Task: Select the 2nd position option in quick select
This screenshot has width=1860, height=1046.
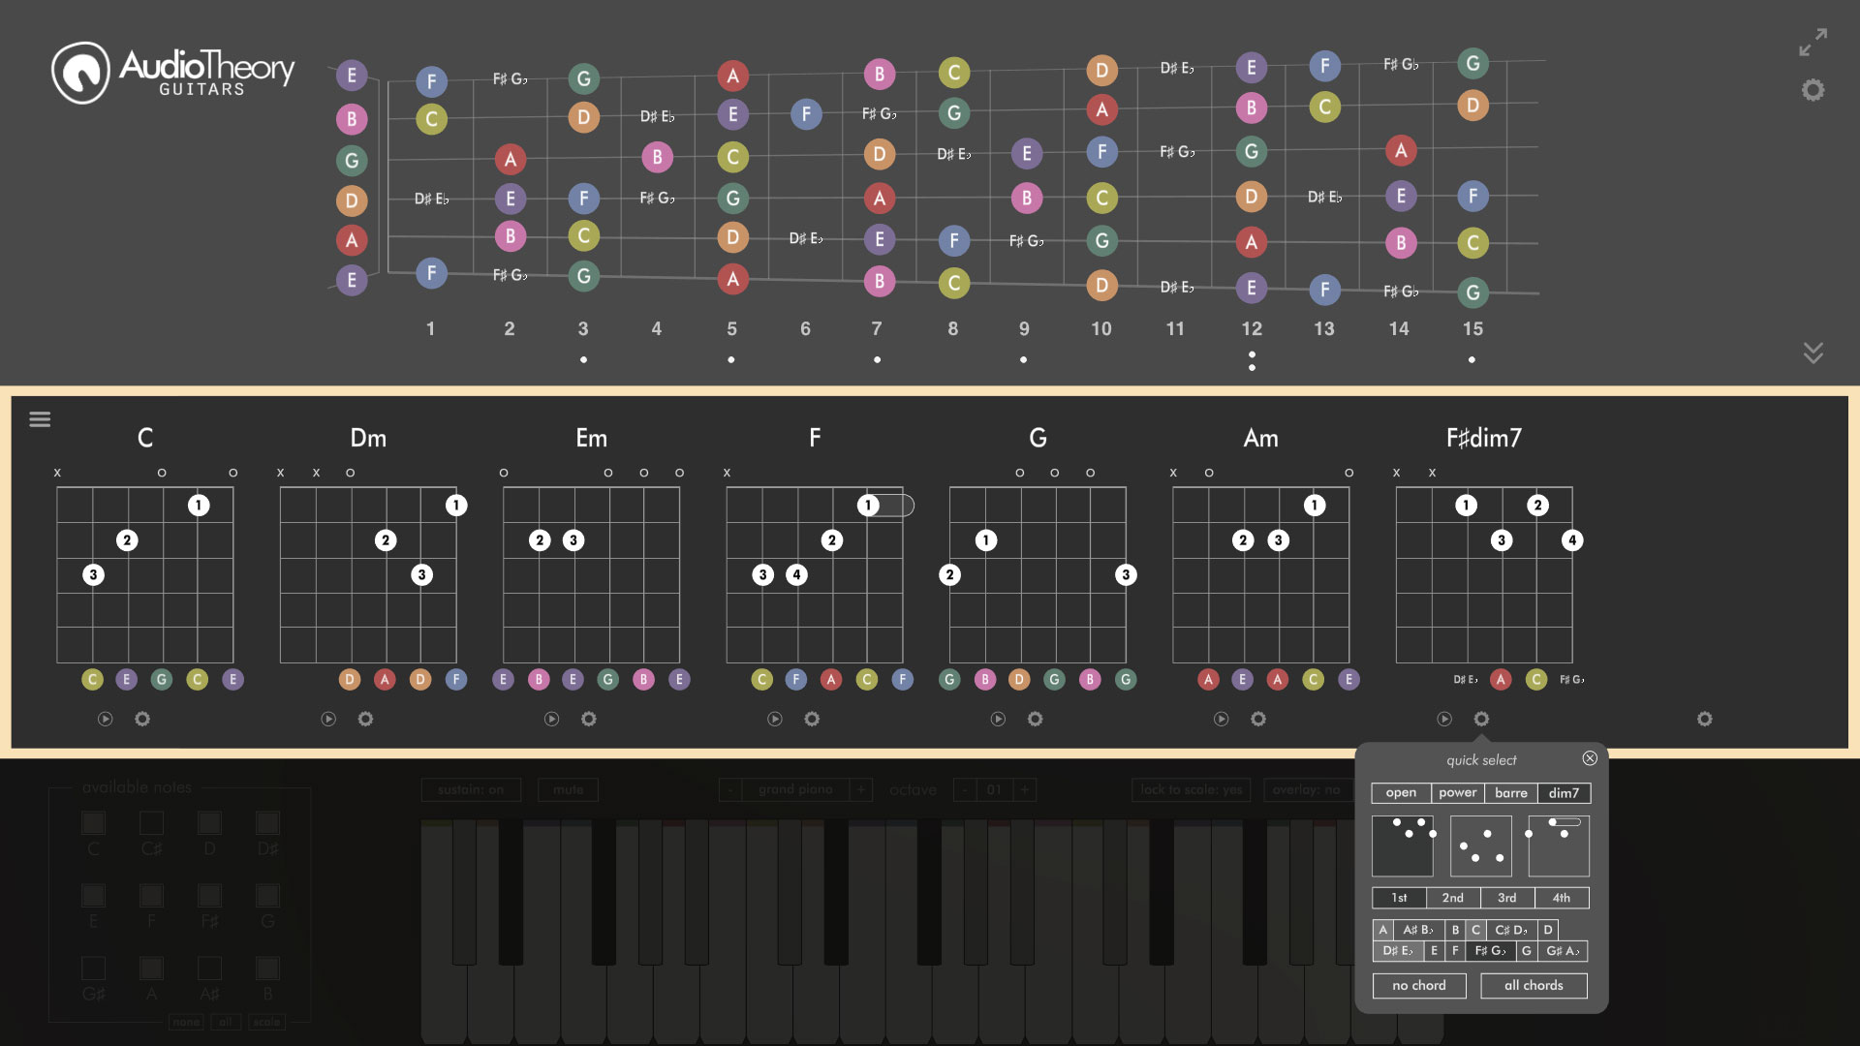Action: 1454,897
